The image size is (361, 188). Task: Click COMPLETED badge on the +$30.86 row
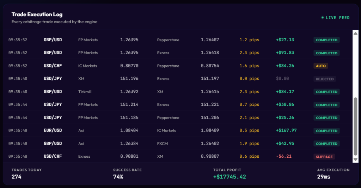point(326,105)
